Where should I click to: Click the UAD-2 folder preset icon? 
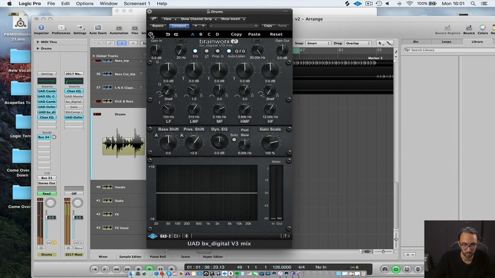[x=176, y=236]
